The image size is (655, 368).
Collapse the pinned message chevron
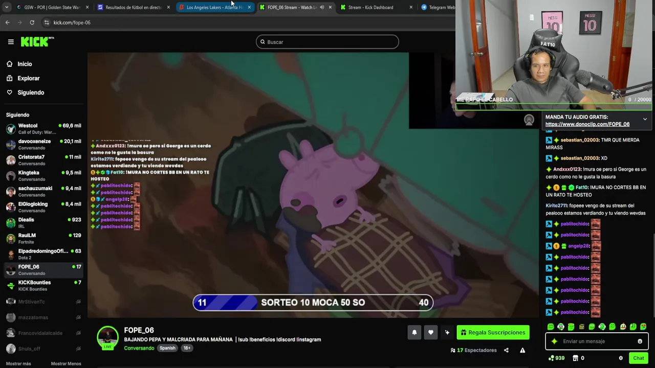[x=645, y=119]
